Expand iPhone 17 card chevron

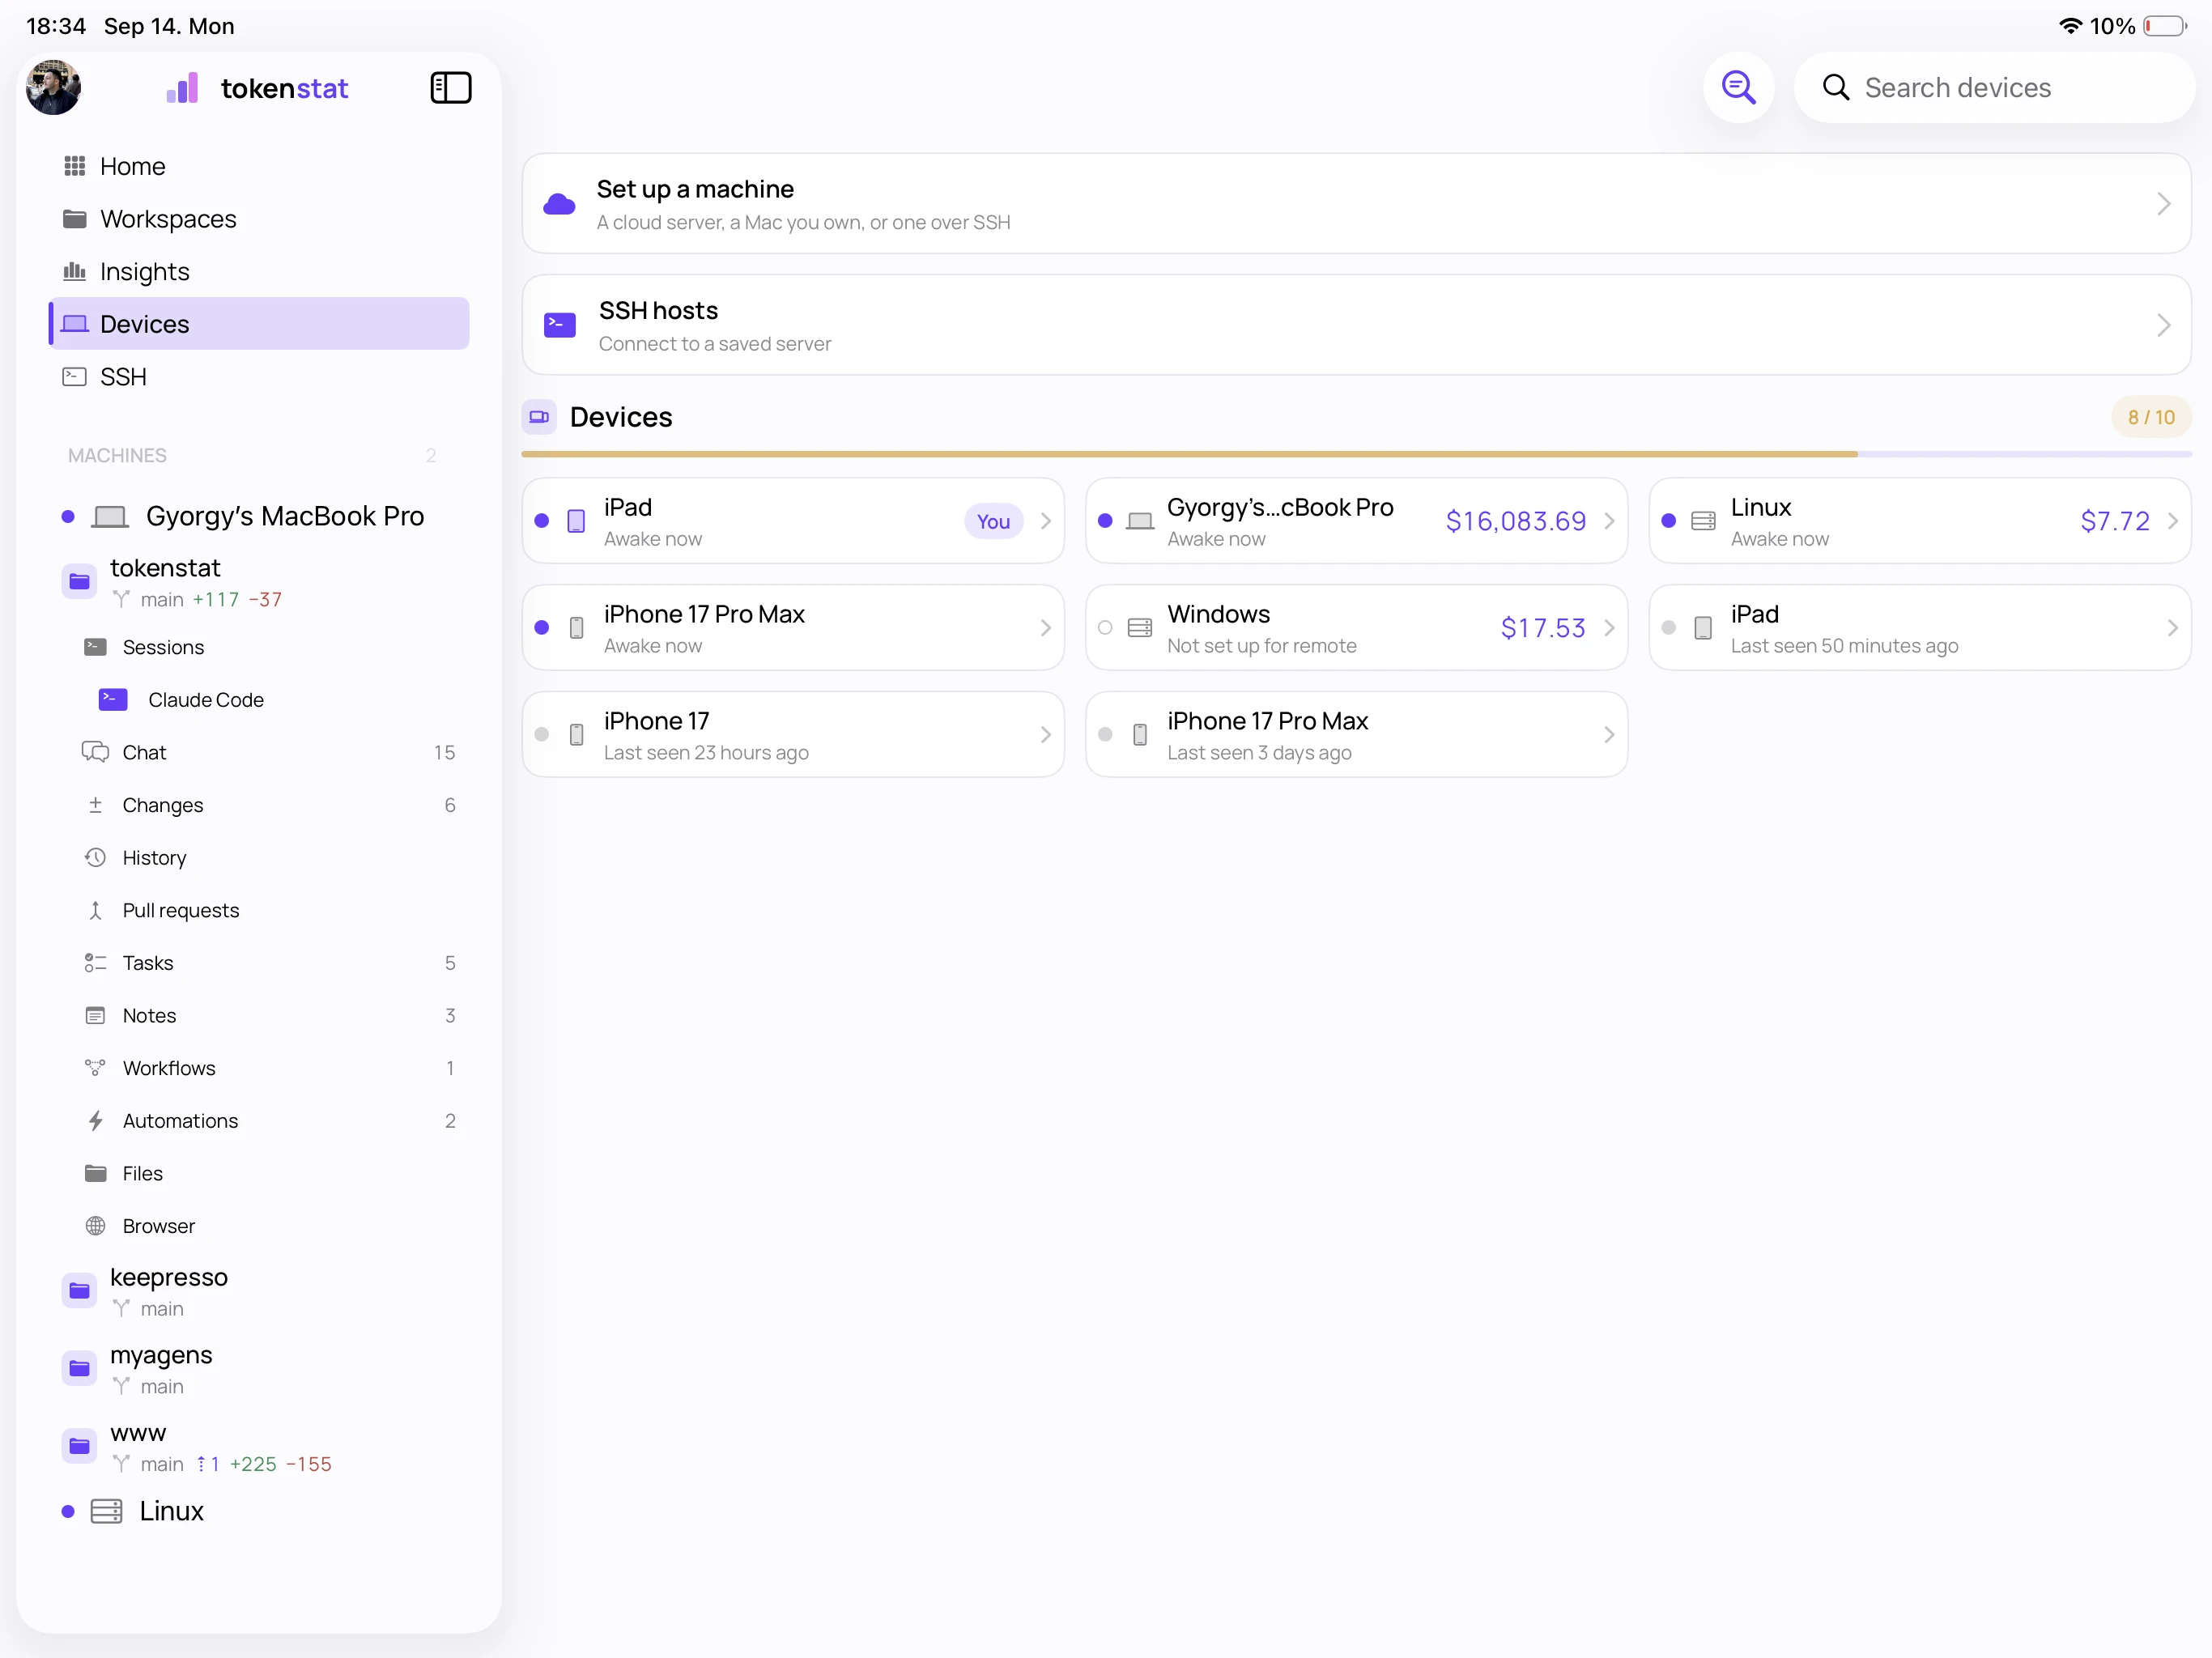tap(1045, 735)
